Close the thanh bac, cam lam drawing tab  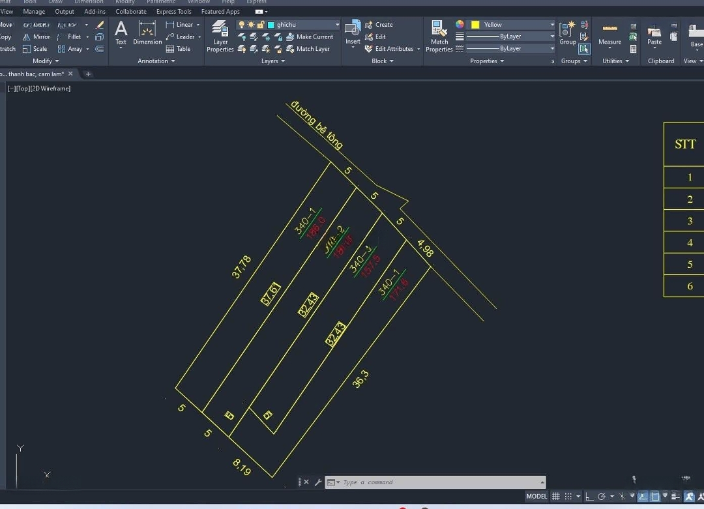70,74
